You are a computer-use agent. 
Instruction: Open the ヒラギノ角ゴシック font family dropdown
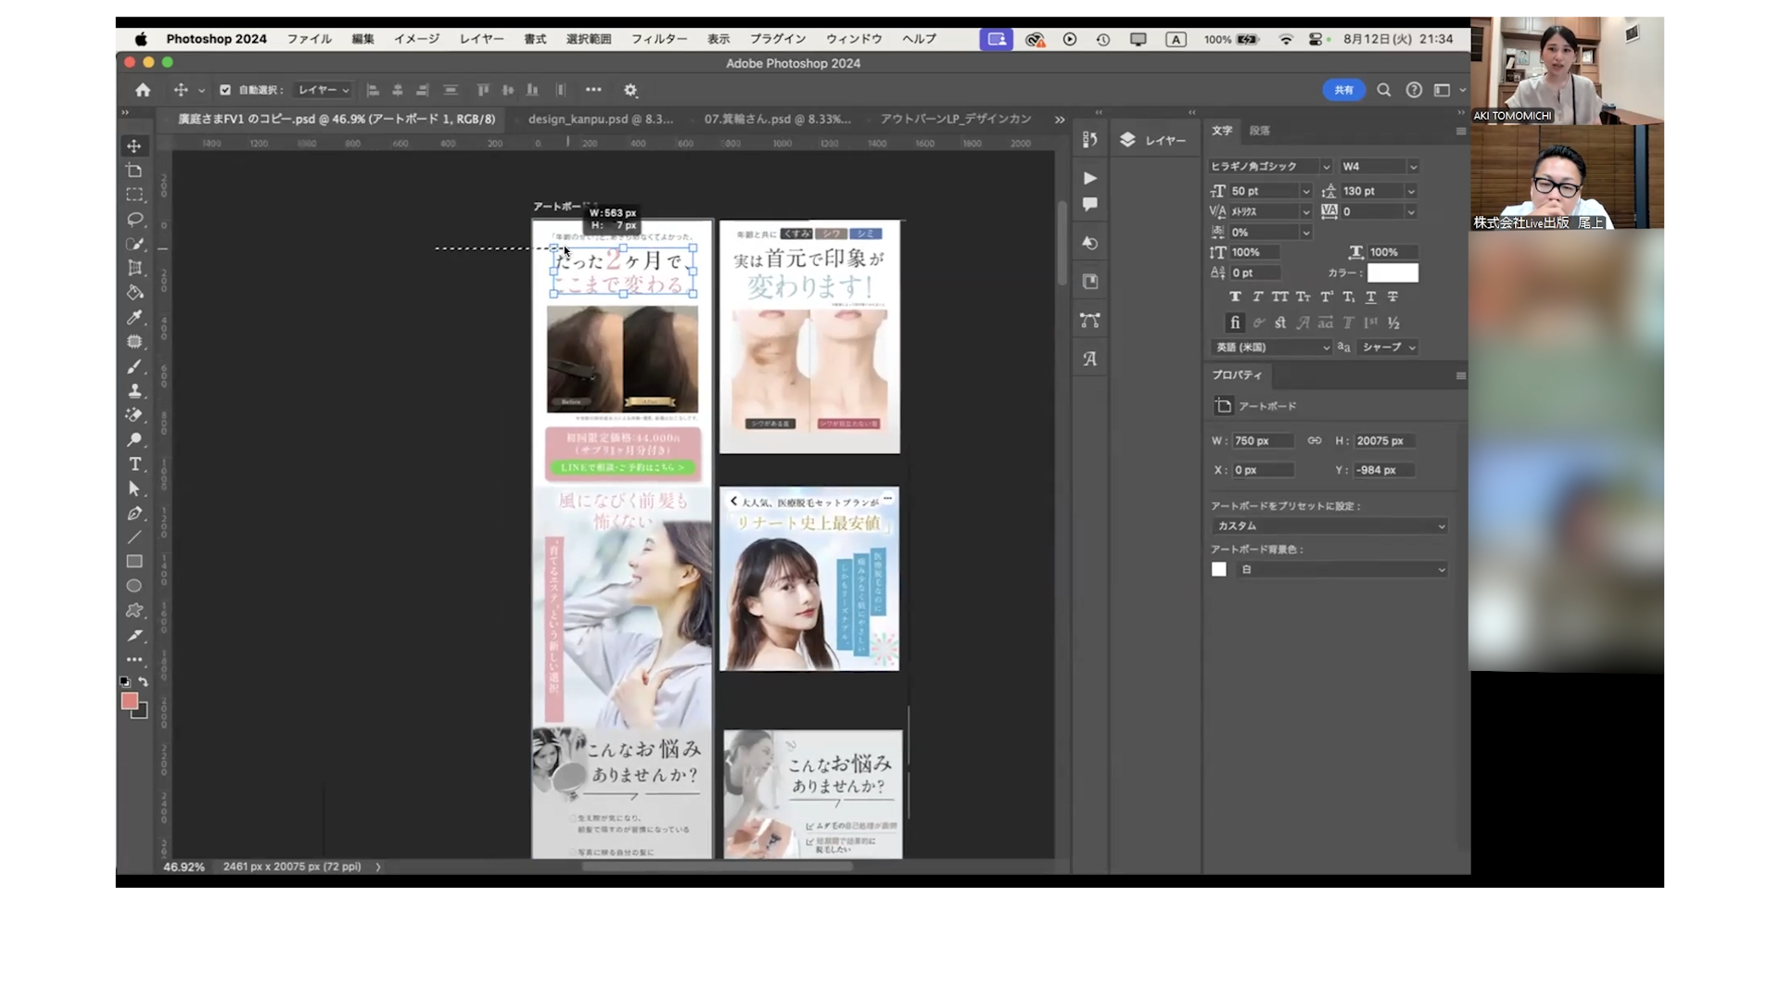tap(1269, 167)
